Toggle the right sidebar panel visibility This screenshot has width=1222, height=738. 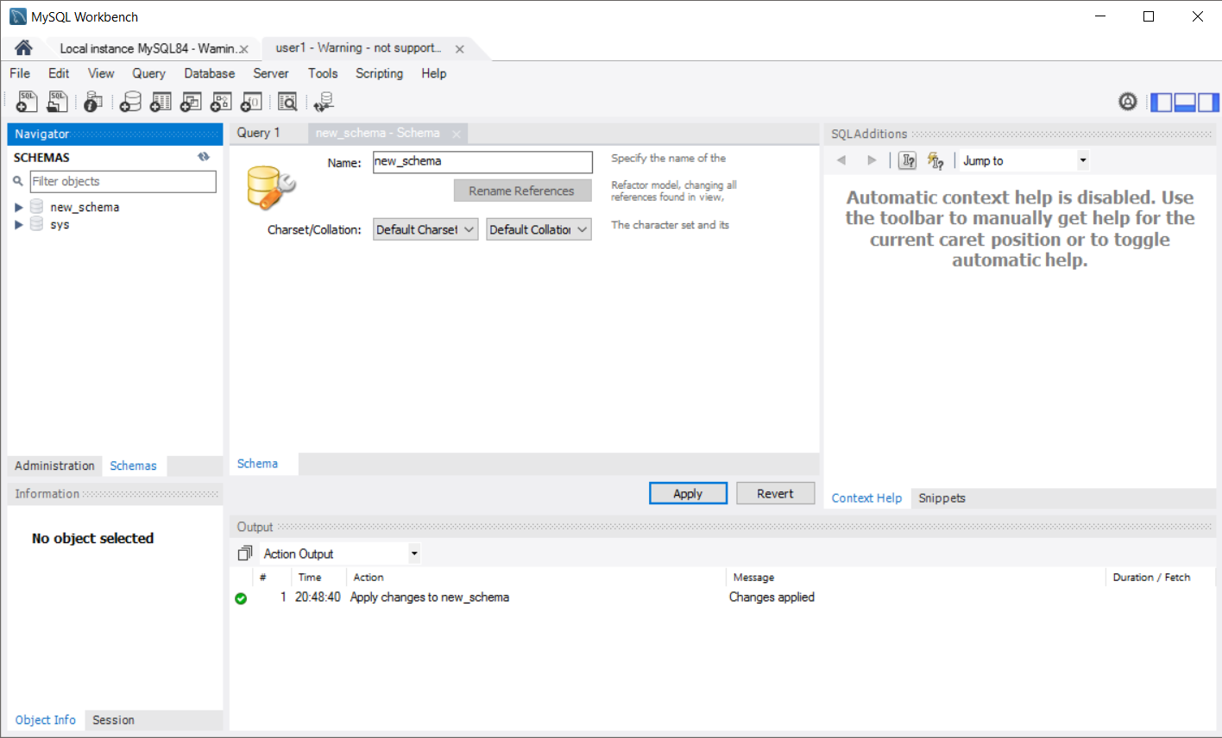point(1208,103)
